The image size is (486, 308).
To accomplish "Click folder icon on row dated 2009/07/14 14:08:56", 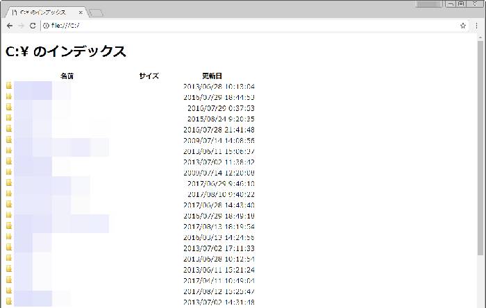I will 9,139.
